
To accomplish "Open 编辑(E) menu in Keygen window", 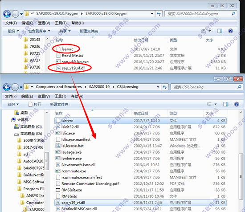I will [28, 23].
